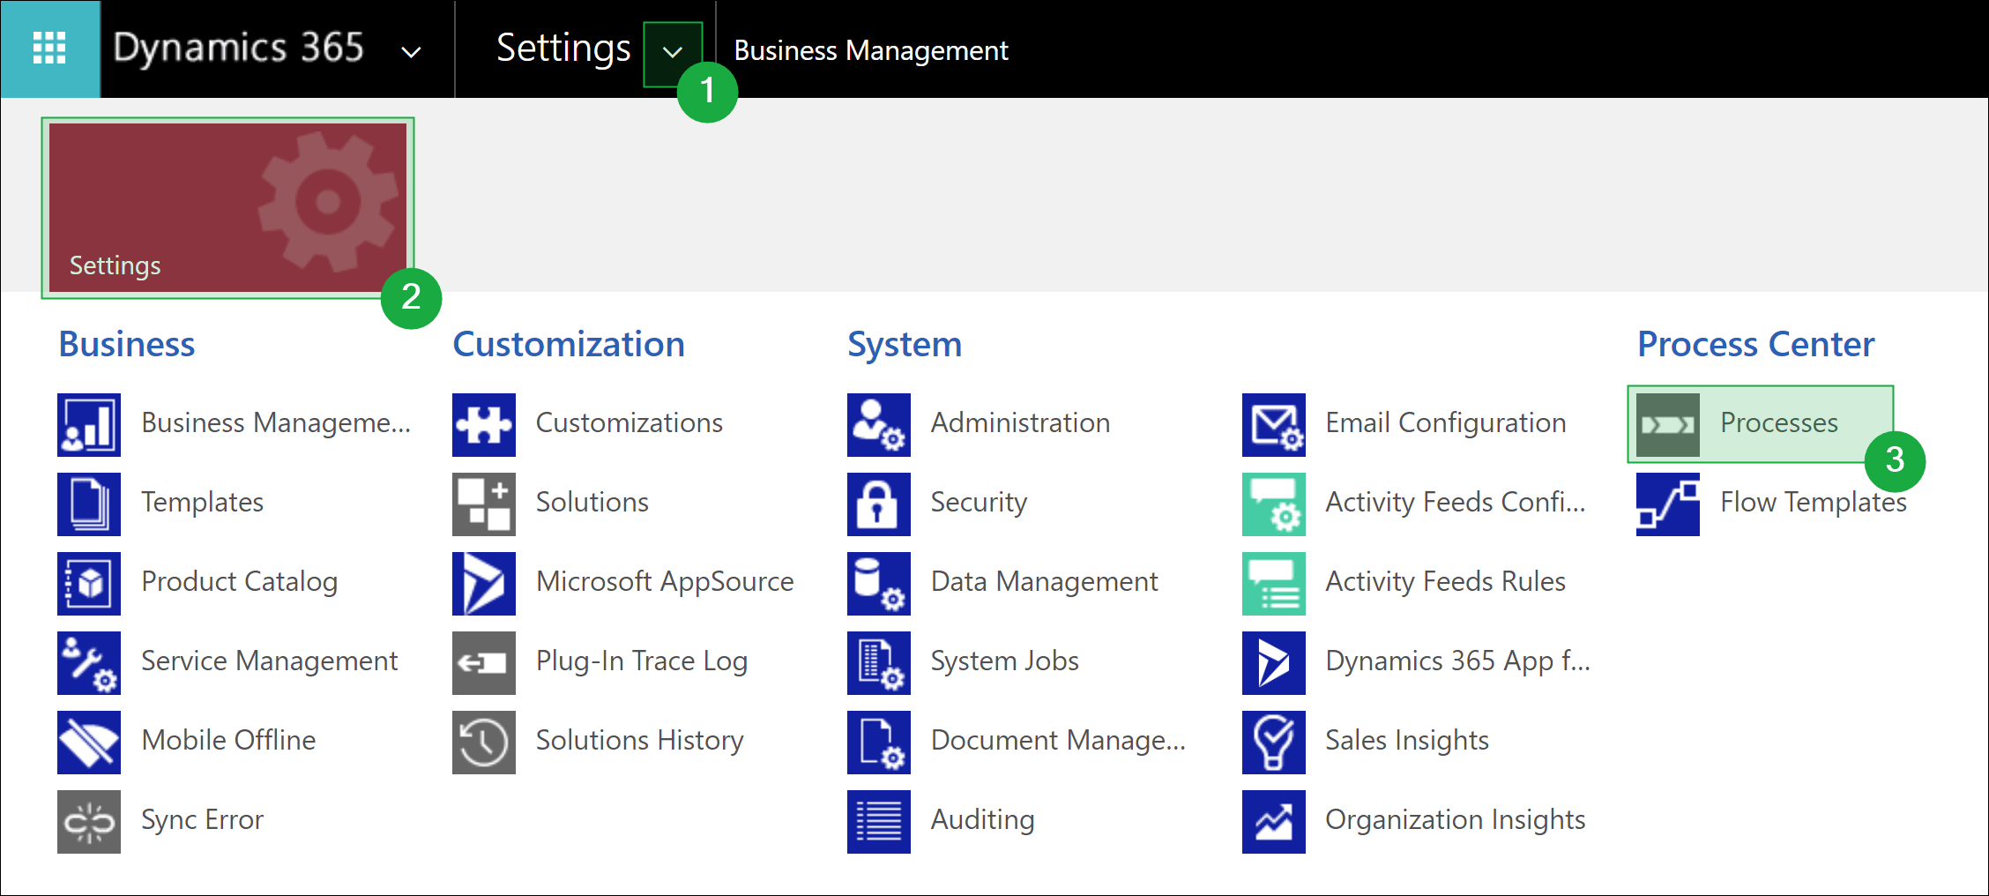Select the Administration label
This screenshot has width=1989, height=896.
(1020, 423)
